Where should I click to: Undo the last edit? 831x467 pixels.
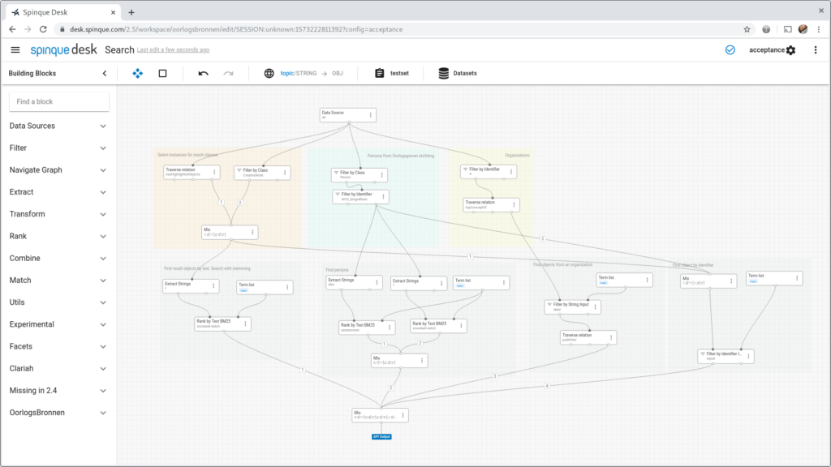coord(203,73)
